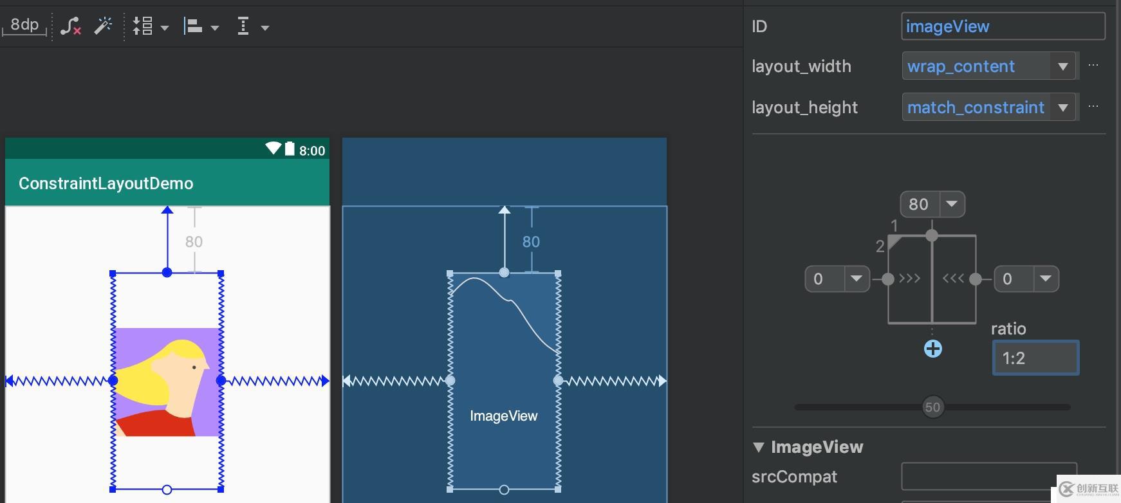Click the Infer Constraints magic wand
The height and width of the screenshot is (503, 1121).
(x=103, y=26)
